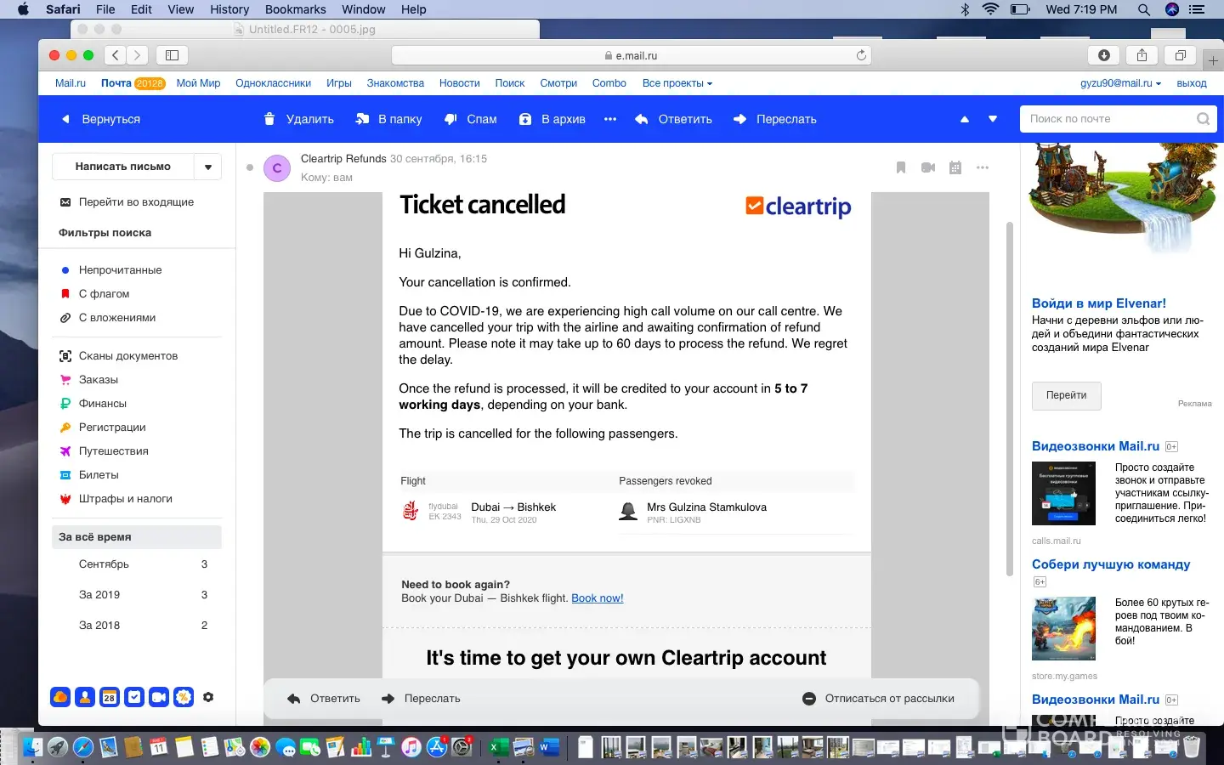The width and height of the screenshot is (1224, 765).
Task: Click the Safari page reload icon
Action: click(861, 55)
